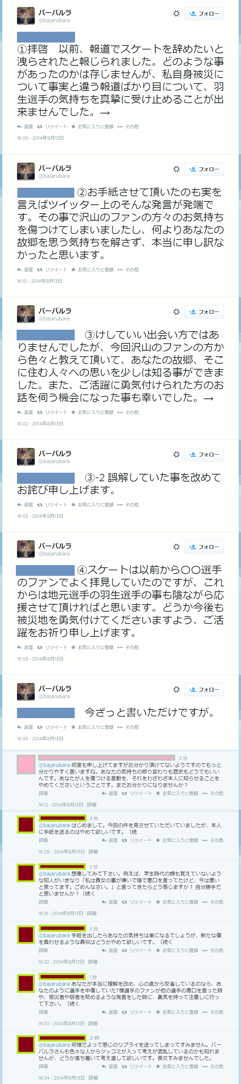Open @bajarubara handle on the ④ tweet
The width and height of the screenshot is (241, 1084).
click(x=54, y=554)
